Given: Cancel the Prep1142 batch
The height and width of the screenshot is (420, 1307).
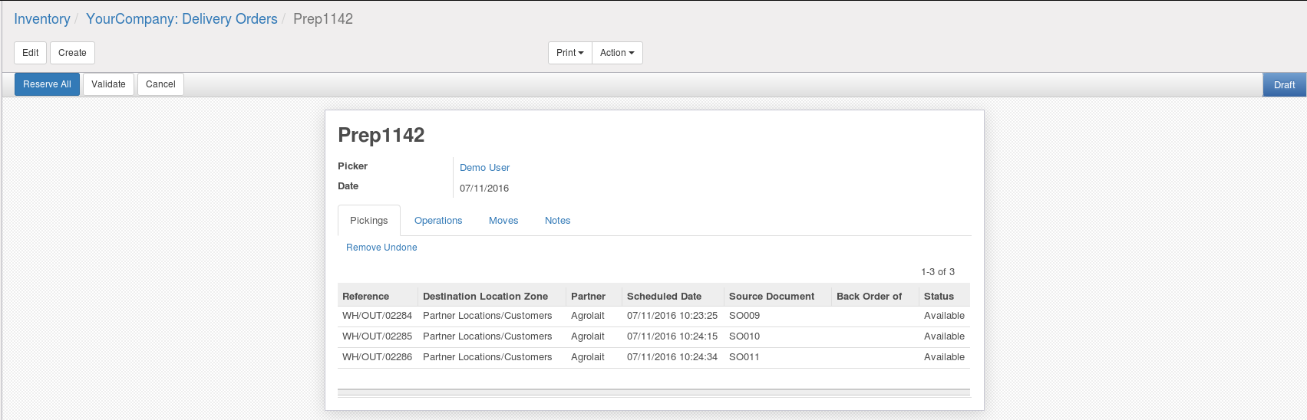Looking at the screenshot, I should coord(160,84).
